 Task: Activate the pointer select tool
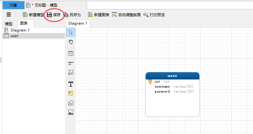pos(71,32)
